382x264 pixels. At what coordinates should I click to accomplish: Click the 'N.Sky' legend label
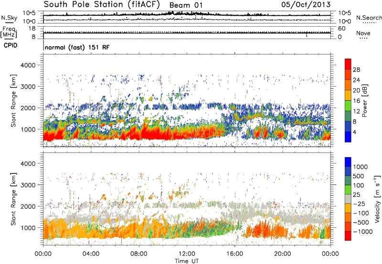(9, 18)
